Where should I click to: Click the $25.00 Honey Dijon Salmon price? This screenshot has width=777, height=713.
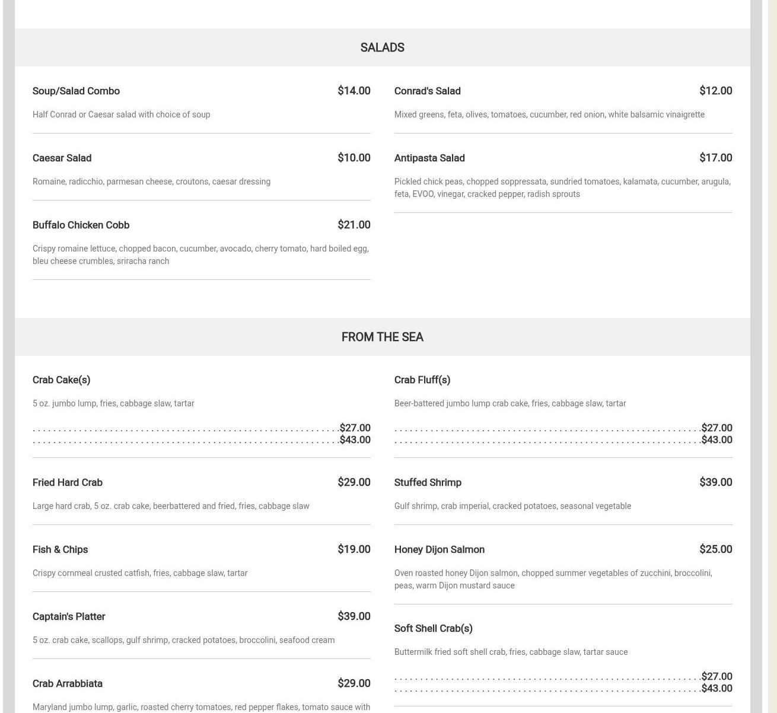tap(715, 549)
